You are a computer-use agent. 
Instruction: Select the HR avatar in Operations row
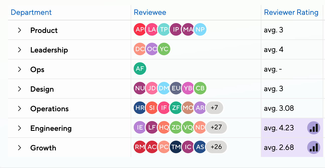(139, 108)
